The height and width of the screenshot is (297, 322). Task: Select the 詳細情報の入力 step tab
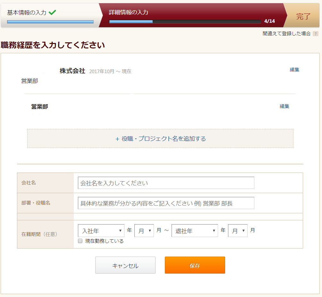(193, 15)
